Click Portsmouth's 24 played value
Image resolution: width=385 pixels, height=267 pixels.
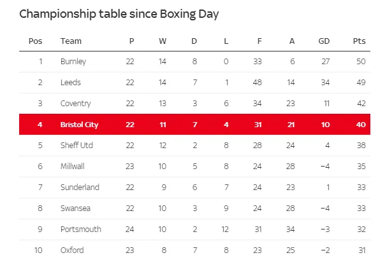tap(130, 229)
